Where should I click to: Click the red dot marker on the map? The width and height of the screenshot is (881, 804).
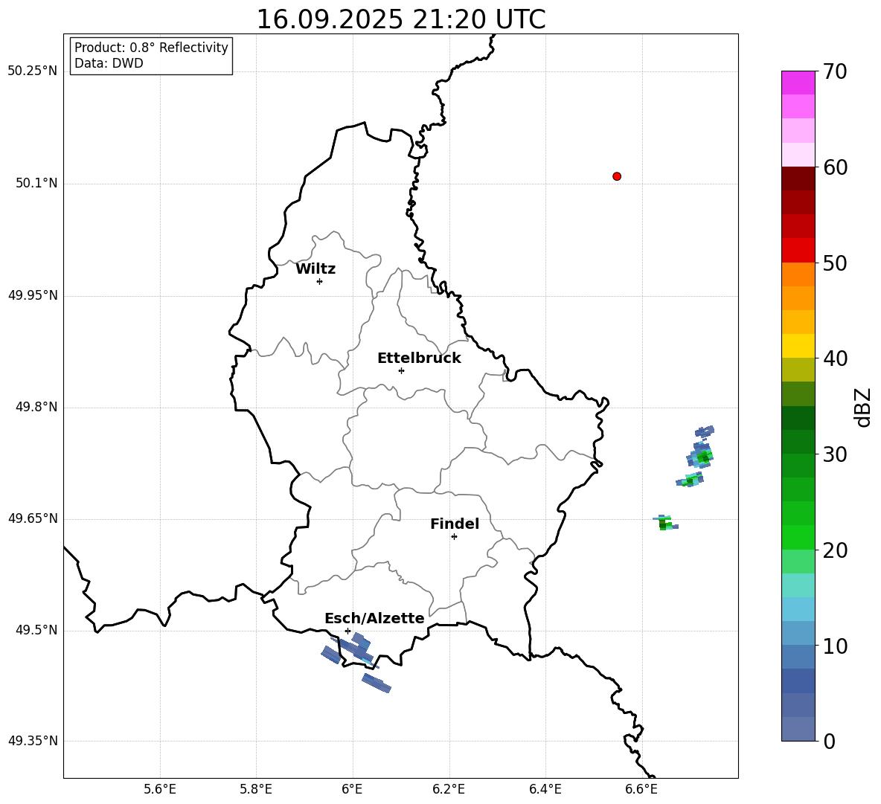[617, 176]
